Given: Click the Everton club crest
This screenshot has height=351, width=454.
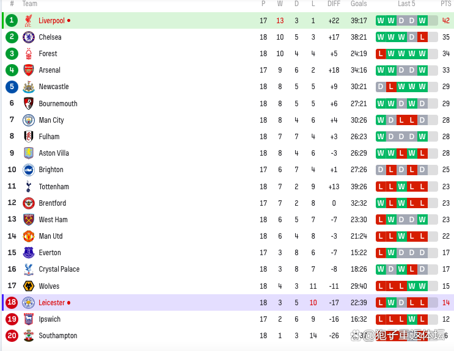Looking at the screenshot, I should click(x=28, y=253).
